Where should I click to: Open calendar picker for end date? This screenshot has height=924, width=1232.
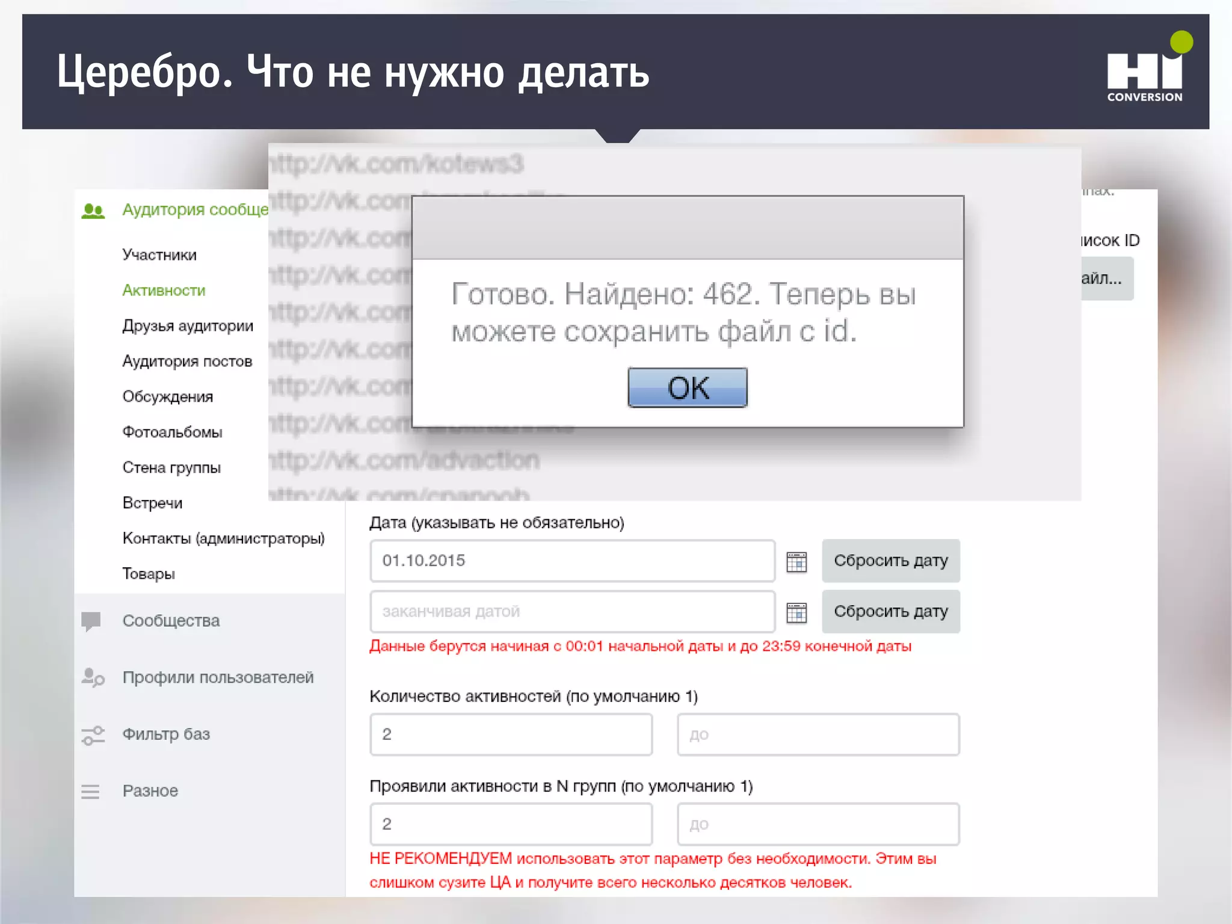point(796,613)
